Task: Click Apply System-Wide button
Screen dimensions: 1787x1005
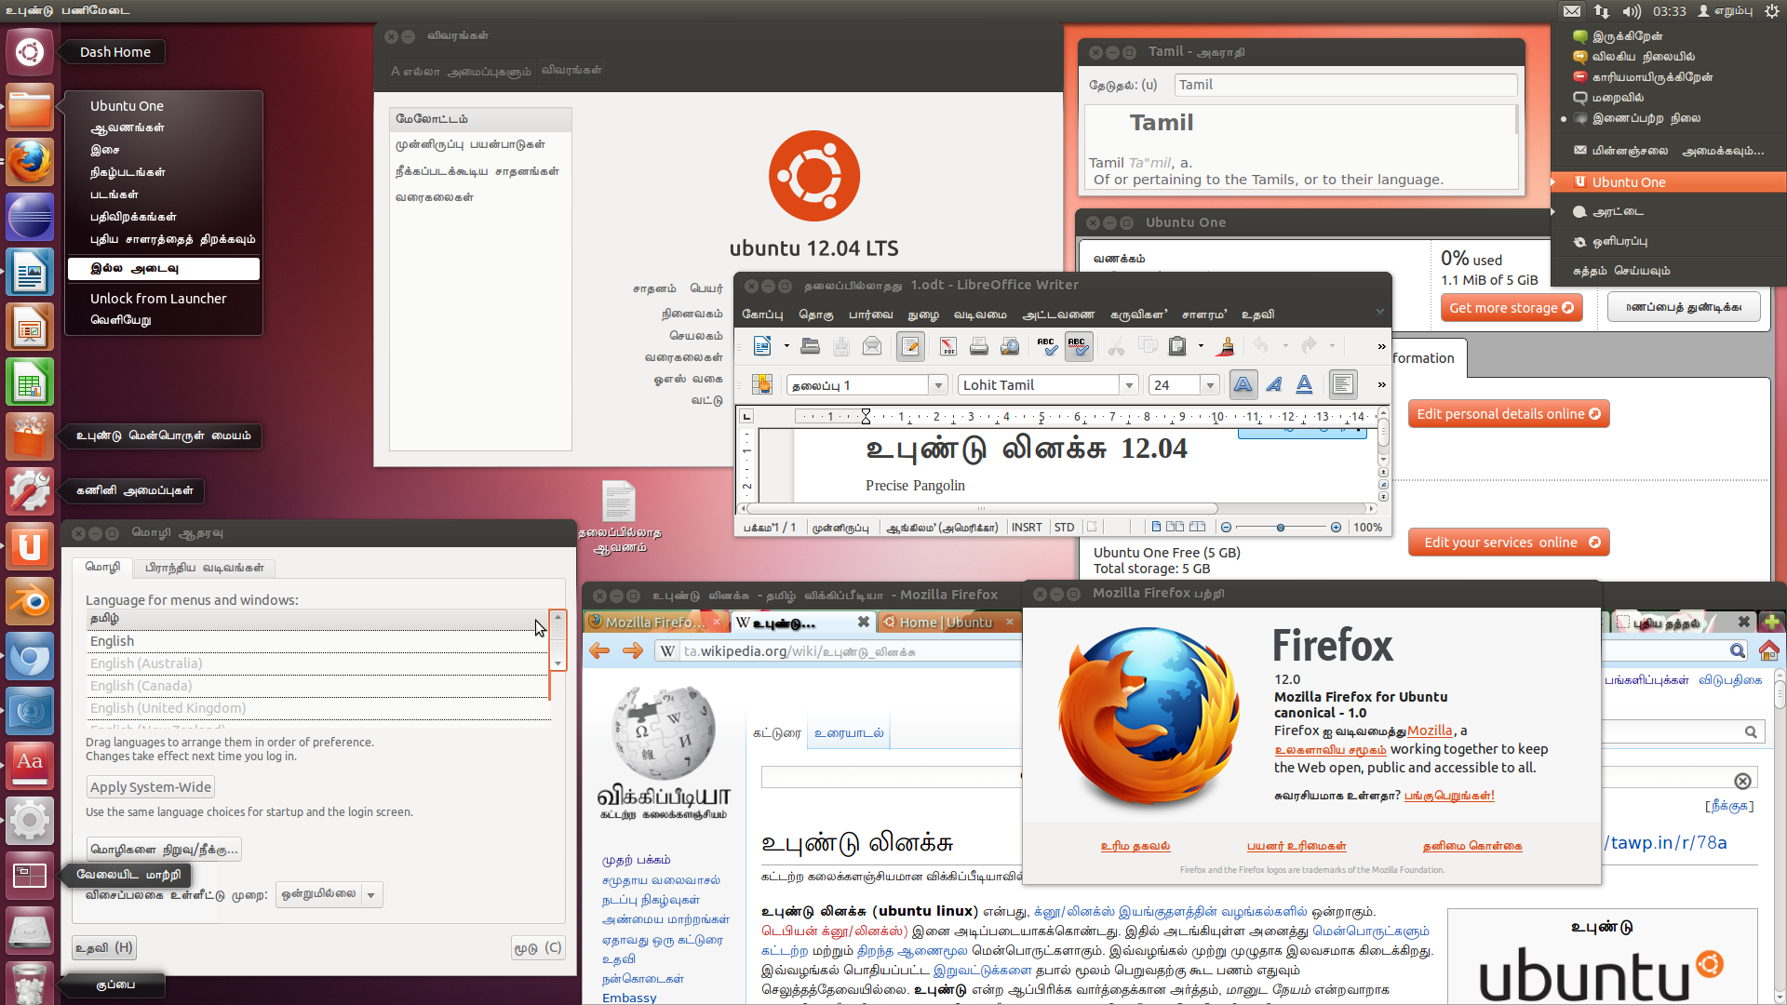Action: [151, 787]
